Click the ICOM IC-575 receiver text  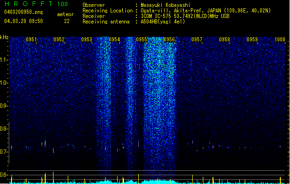pyautogui.click(x=185, y=16)
